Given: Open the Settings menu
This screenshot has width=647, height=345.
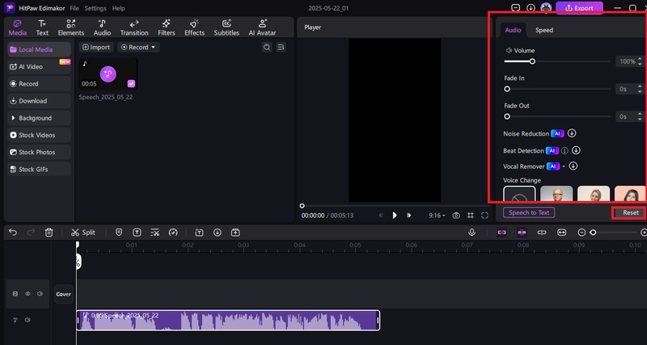Looking at the screenshot, I should tap(95, 8).
